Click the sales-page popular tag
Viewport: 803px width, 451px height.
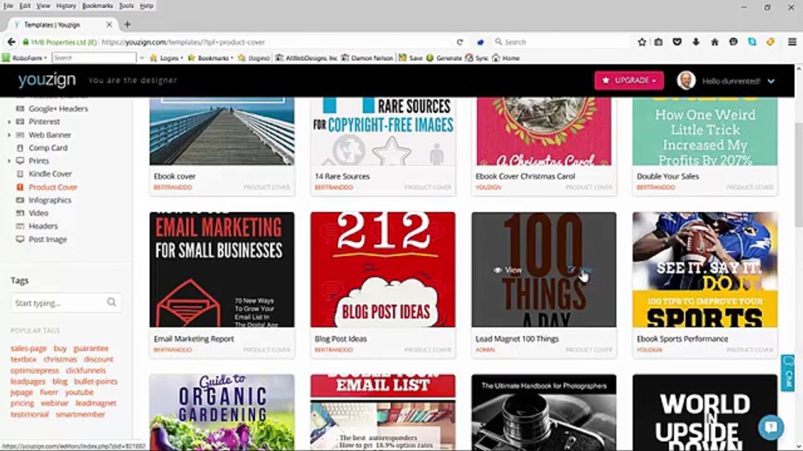[x=29, y=348]
